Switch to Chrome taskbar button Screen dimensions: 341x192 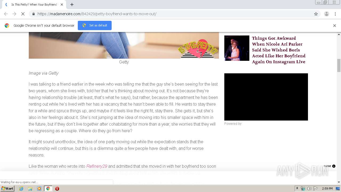pos(48,189)
